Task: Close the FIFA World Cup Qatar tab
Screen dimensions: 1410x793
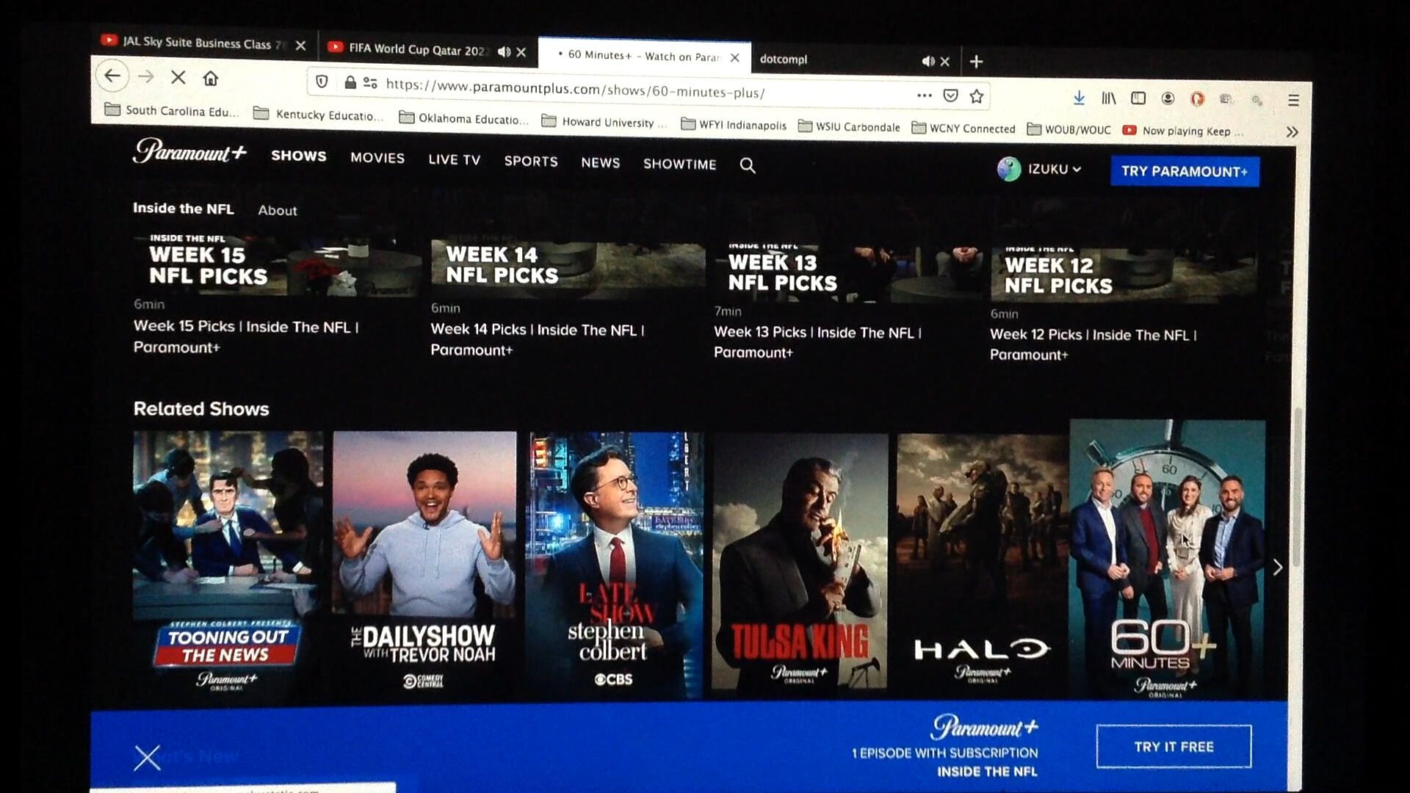Action: click(521, 52)
